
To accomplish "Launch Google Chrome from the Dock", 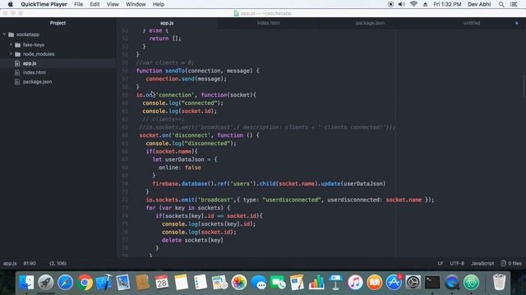I will point(85,283).
